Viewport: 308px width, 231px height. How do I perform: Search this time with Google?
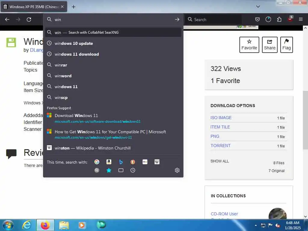pos(97,162)
